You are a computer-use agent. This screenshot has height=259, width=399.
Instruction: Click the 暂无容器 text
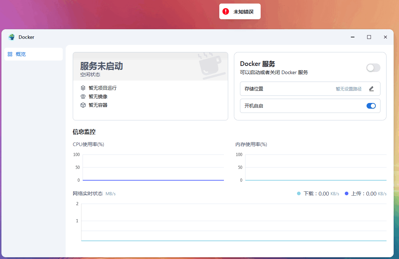[98, 105]
